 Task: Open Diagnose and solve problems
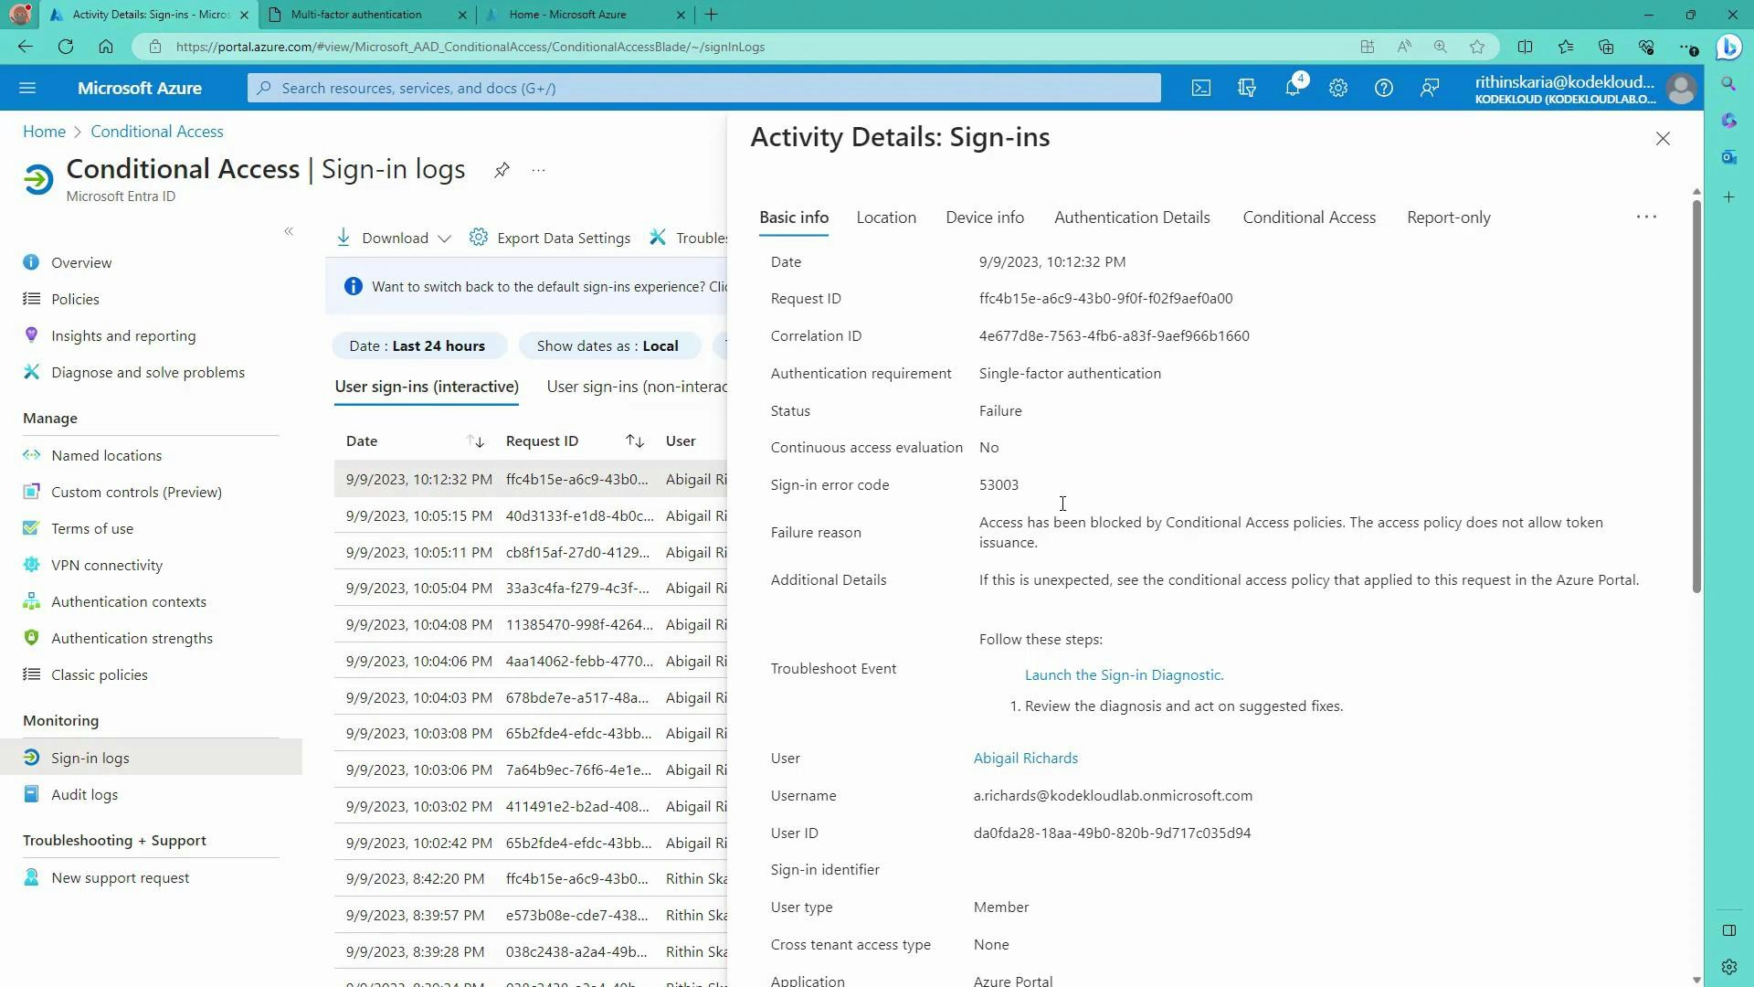pyautogui.click(x=147, y=372)
